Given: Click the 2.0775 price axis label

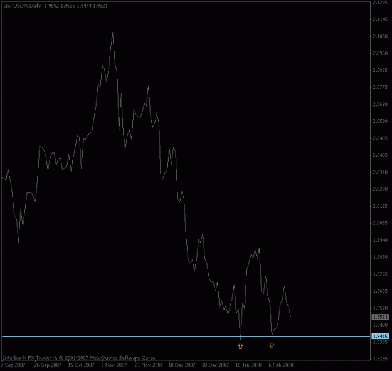Looking at the screenshot, I should [x=380, y=87].
